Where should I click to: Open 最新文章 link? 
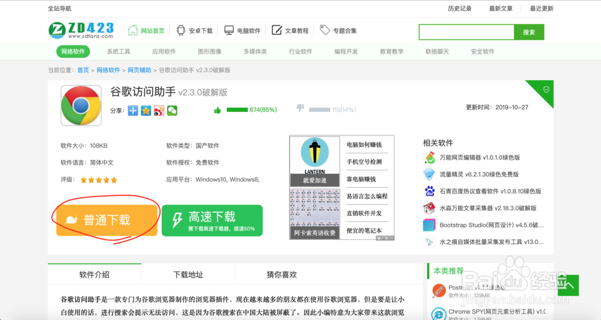[x=501, y=8]
